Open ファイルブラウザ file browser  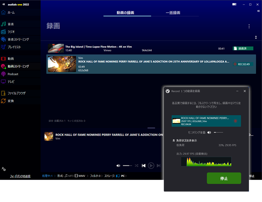[13, 93]
